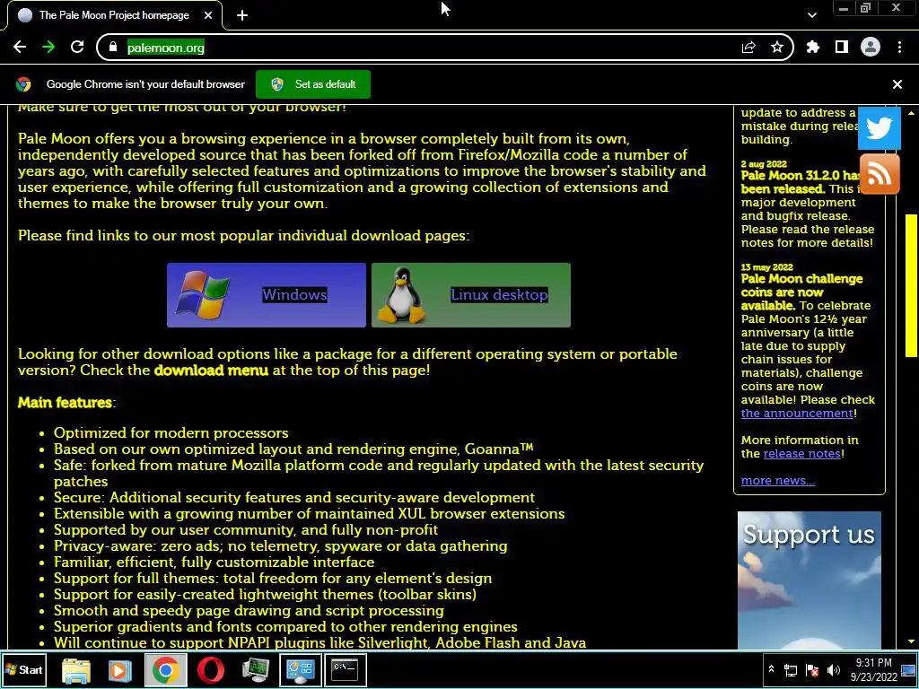
Task: Launch Opera from the taskbar
Action: click(210, 670)
